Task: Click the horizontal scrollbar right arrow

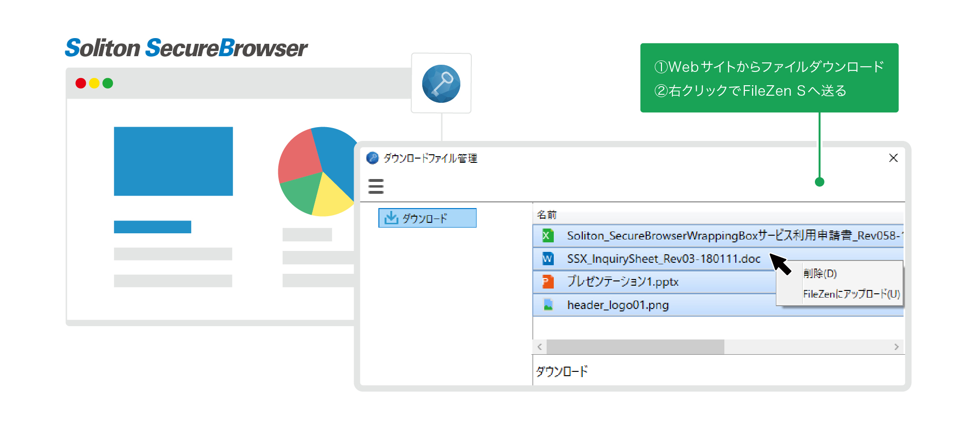Action: (896, 347)
